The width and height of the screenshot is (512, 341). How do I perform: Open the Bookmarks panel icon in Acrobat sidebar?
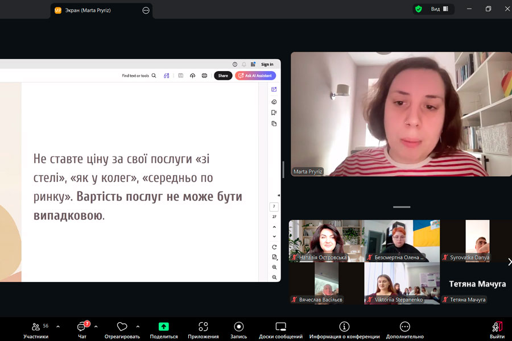coord(274,113)
